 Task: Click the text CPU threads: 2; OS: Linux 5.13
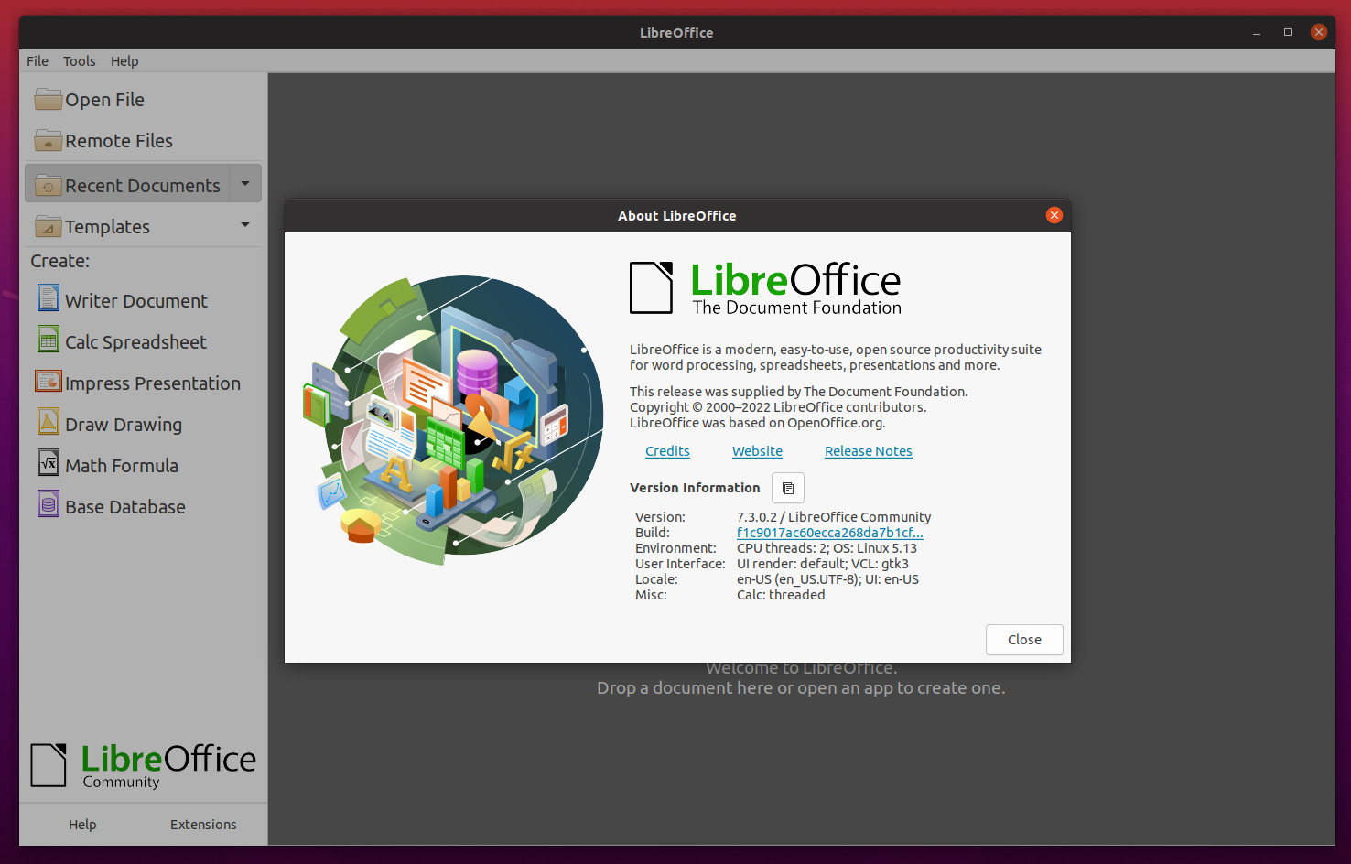pos(827,548)
